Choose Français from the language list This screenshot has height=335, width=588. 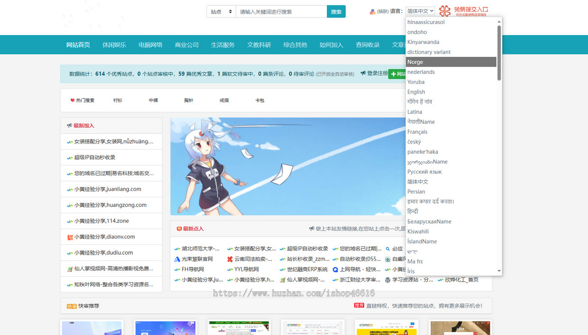[451, 132]
